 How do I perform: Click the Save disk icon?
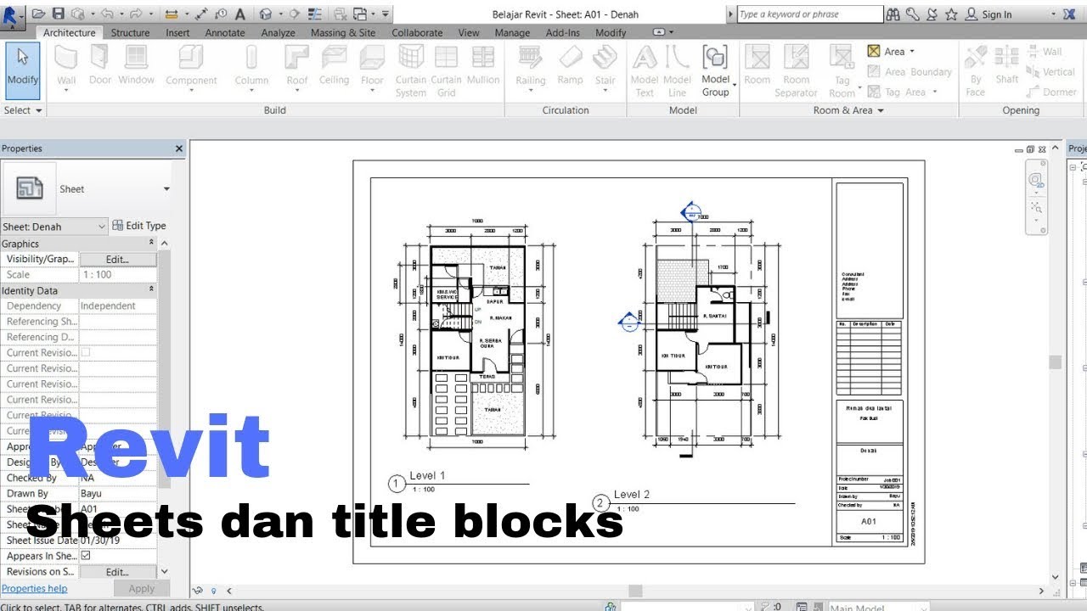click(59, 14)
